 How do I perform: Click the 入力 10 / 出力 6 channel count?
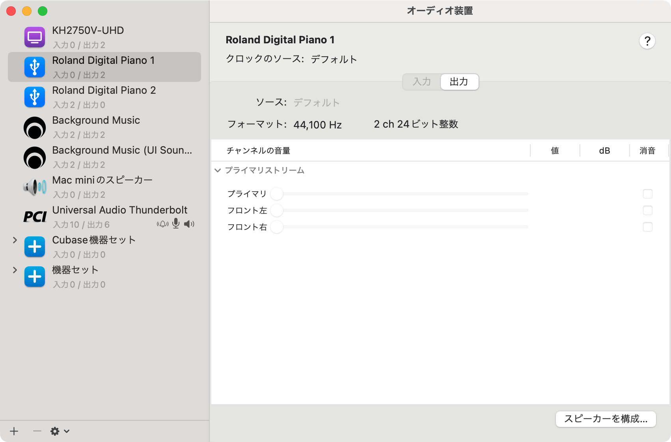[x=82, y=225]
